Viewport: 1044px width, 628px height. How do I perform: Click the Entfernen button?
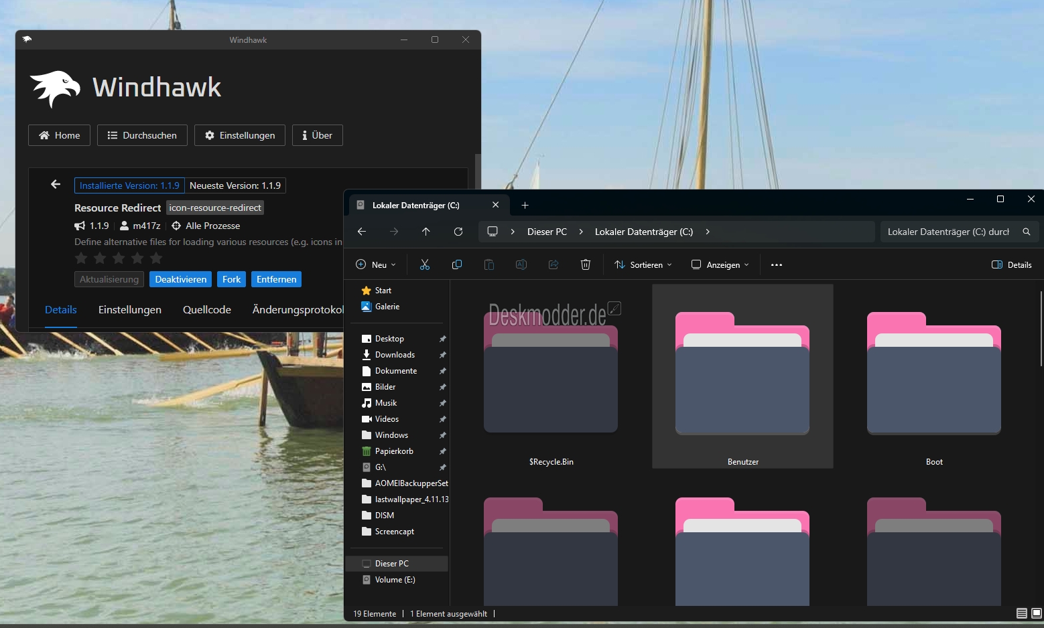(277, 279)
